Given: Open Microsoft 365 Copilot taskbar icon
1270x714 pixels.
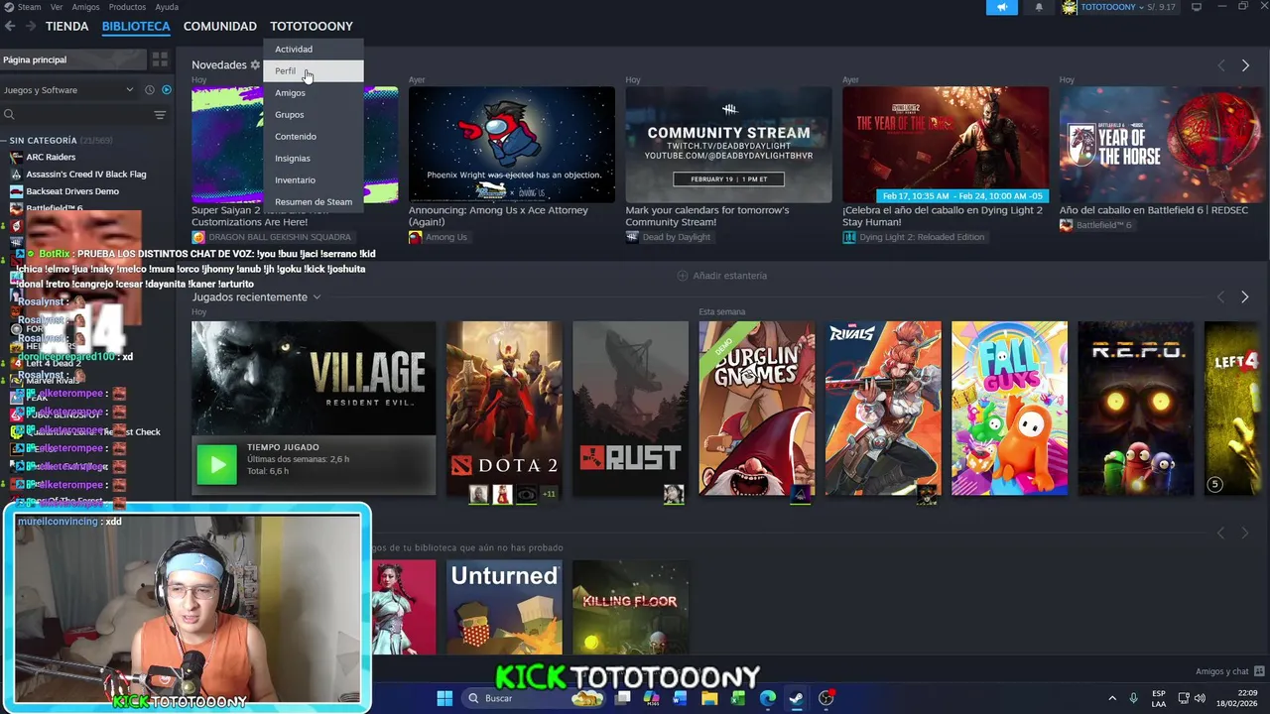Looking at the screenshot, I should (652, 698).
